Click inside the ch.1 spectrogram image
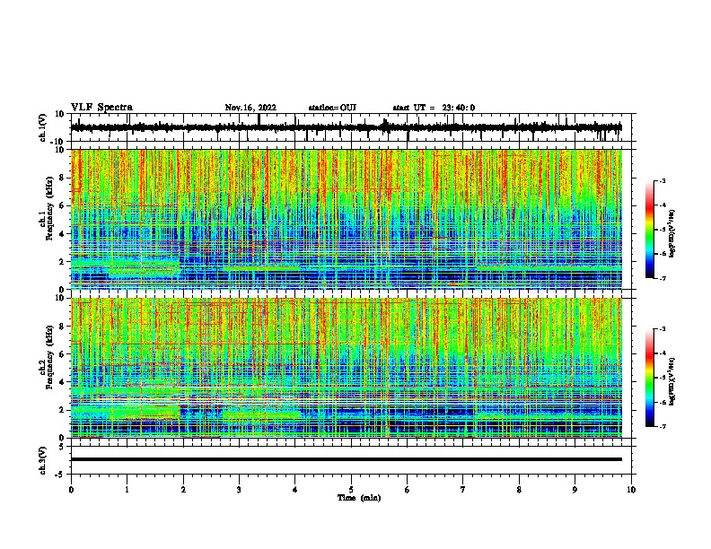Image resolution: width=711 pixels, height=549 pixels. point(347,219)
